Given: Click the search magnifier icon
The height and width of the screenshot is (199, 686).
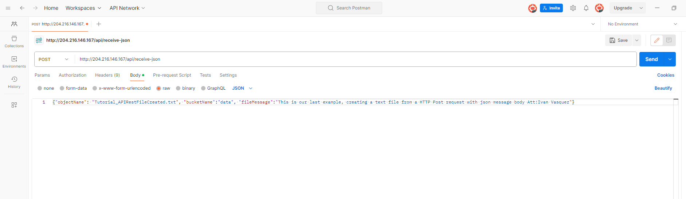Looking at the screenshot, I should point(331,8).
